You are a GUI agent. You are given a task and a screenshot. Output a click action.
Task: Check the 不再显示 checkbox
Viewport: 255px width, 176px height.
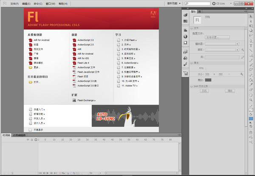[x=30, y=129]
